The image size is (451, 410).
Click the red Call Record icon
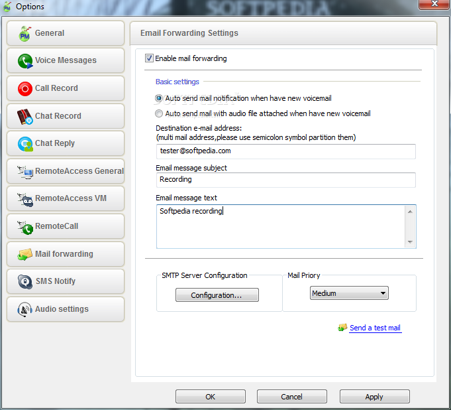pos(25,89)
